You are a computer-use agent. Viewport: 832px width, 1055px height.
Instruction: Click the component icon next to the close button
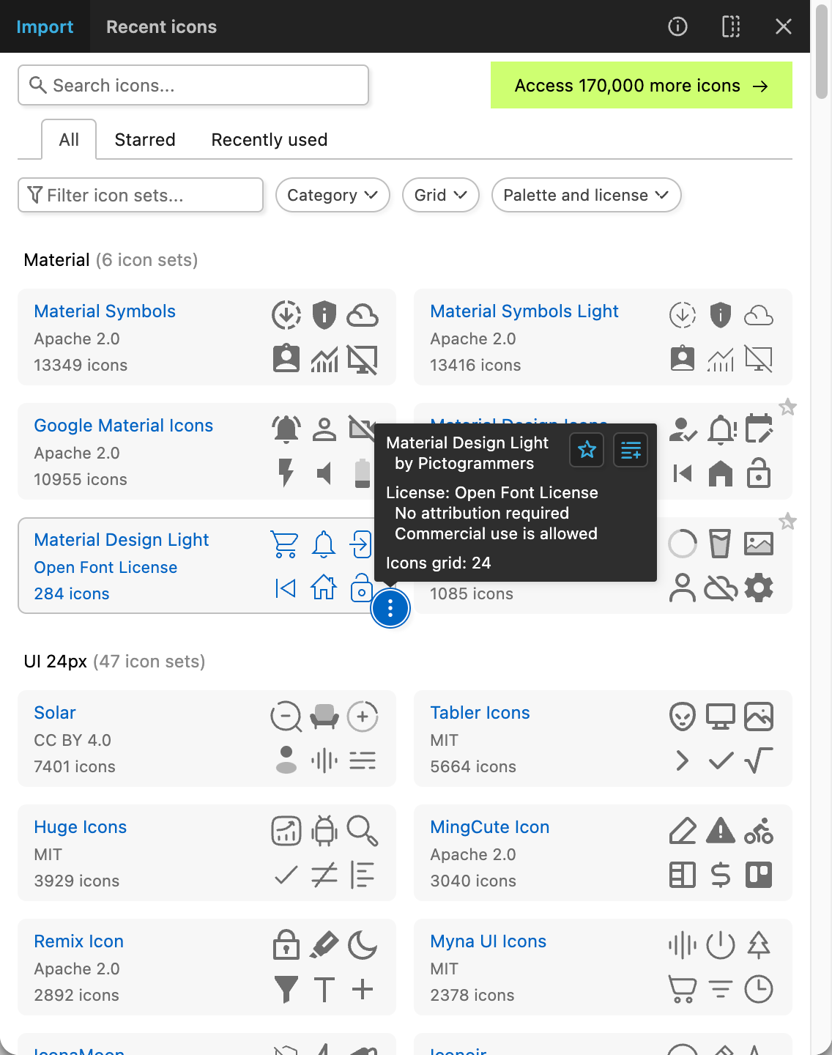coord(730,26)
